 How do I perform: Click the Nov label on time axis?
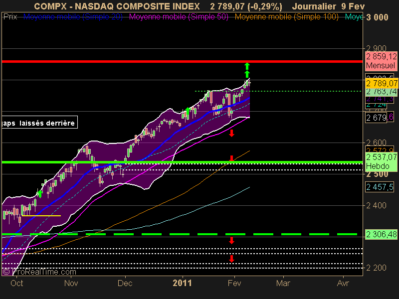pos(71,283)
